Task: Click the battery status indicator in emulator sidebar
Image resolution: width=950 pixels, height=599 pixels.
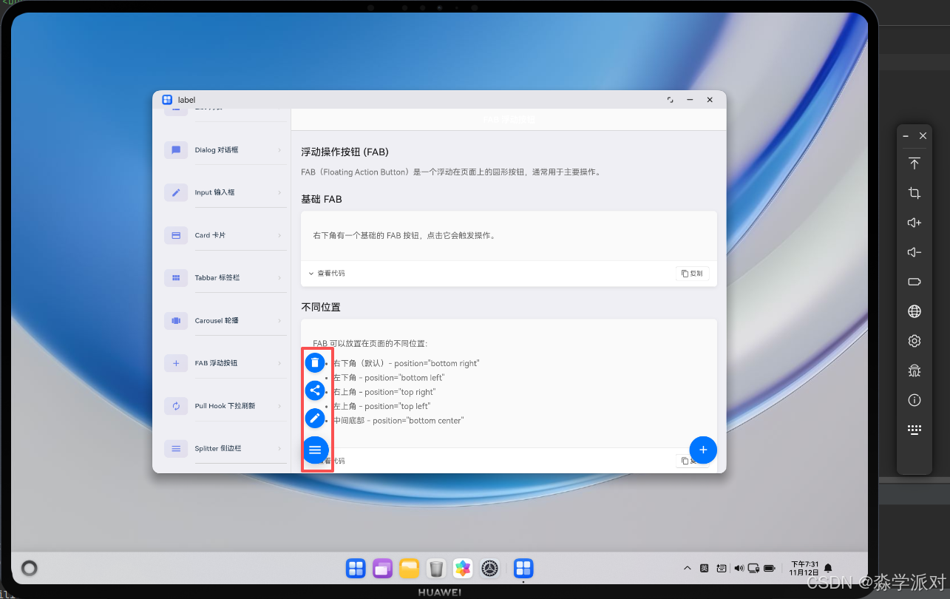Action: (915, 282)
